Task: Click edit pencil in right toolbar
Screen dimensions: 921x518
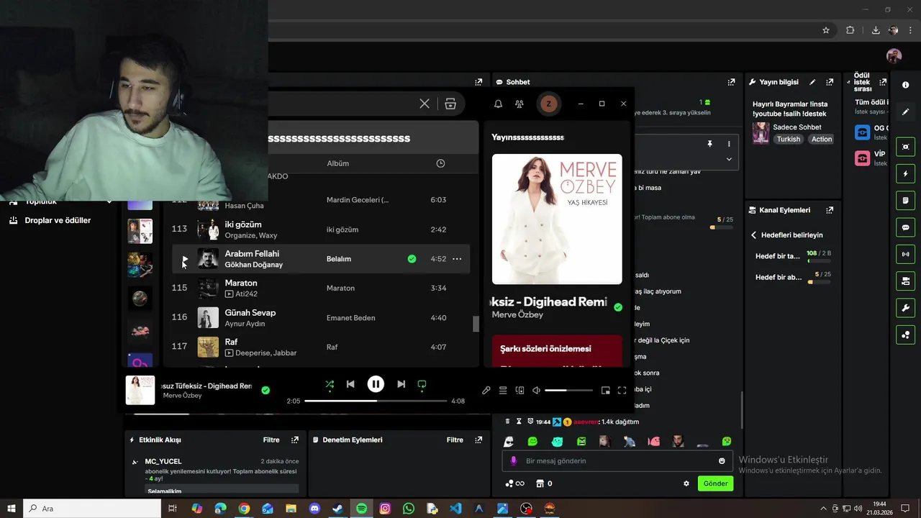Action: click(906, 112)
